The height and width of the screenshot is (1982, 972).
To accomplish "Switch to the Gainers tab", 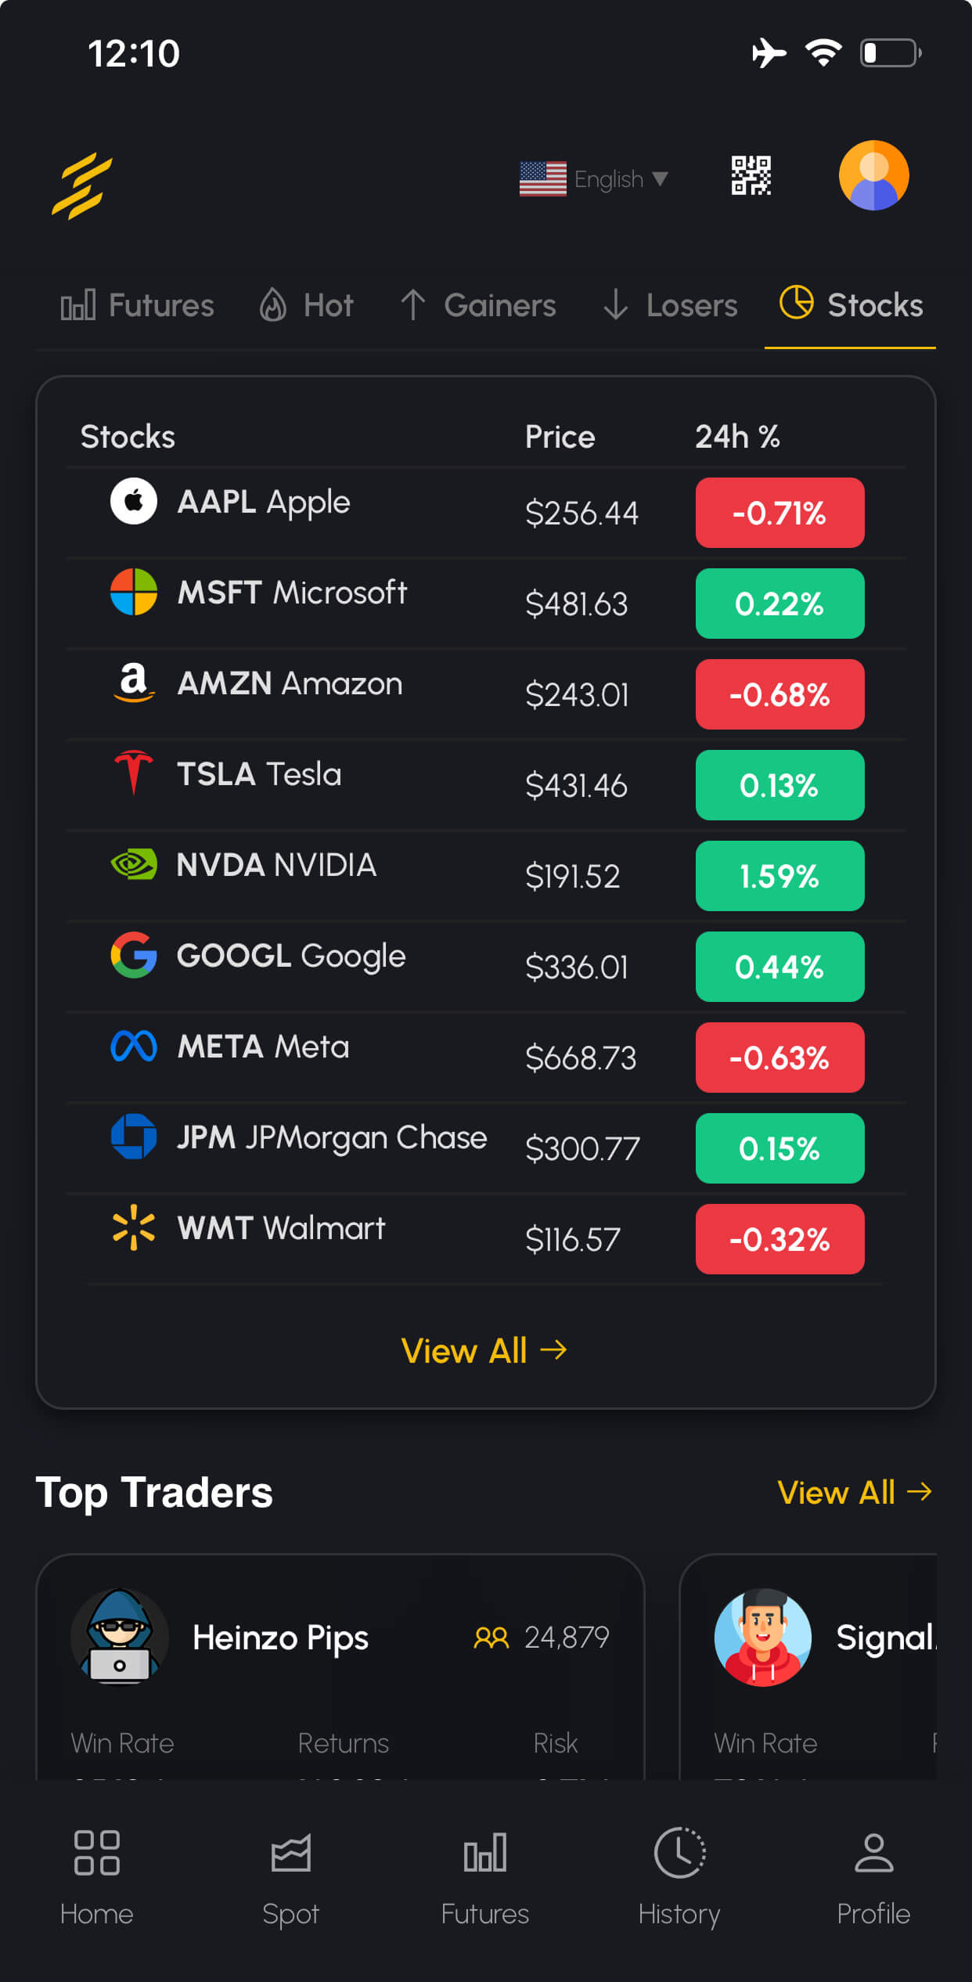I will [x=478, y=305].
